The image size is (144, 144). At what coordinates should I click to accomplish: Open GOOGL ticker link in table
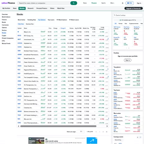[20, 43]
